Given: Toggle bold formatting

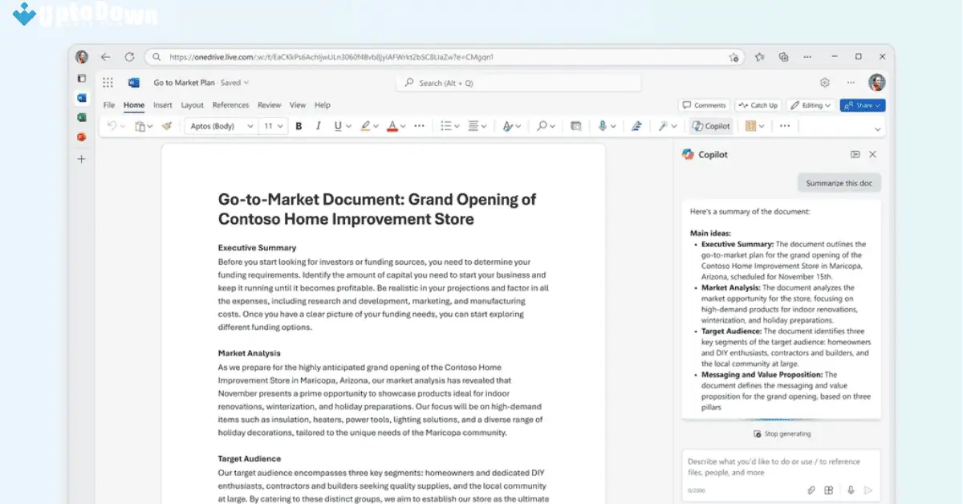Looking at the screenshot, I should [298, 126].
